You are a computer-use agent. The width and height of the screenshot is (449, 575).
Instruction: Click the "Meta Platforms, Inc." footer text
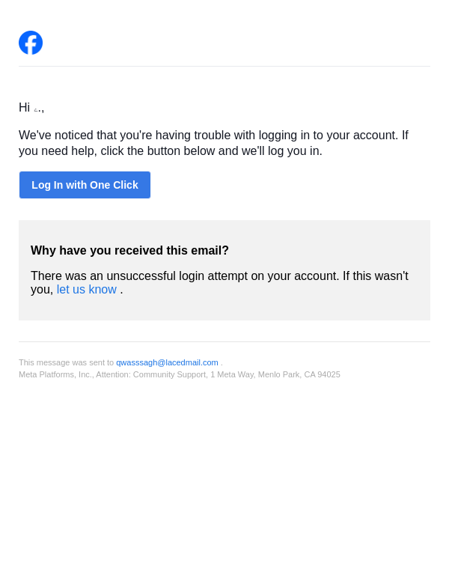tap(56, 374)
